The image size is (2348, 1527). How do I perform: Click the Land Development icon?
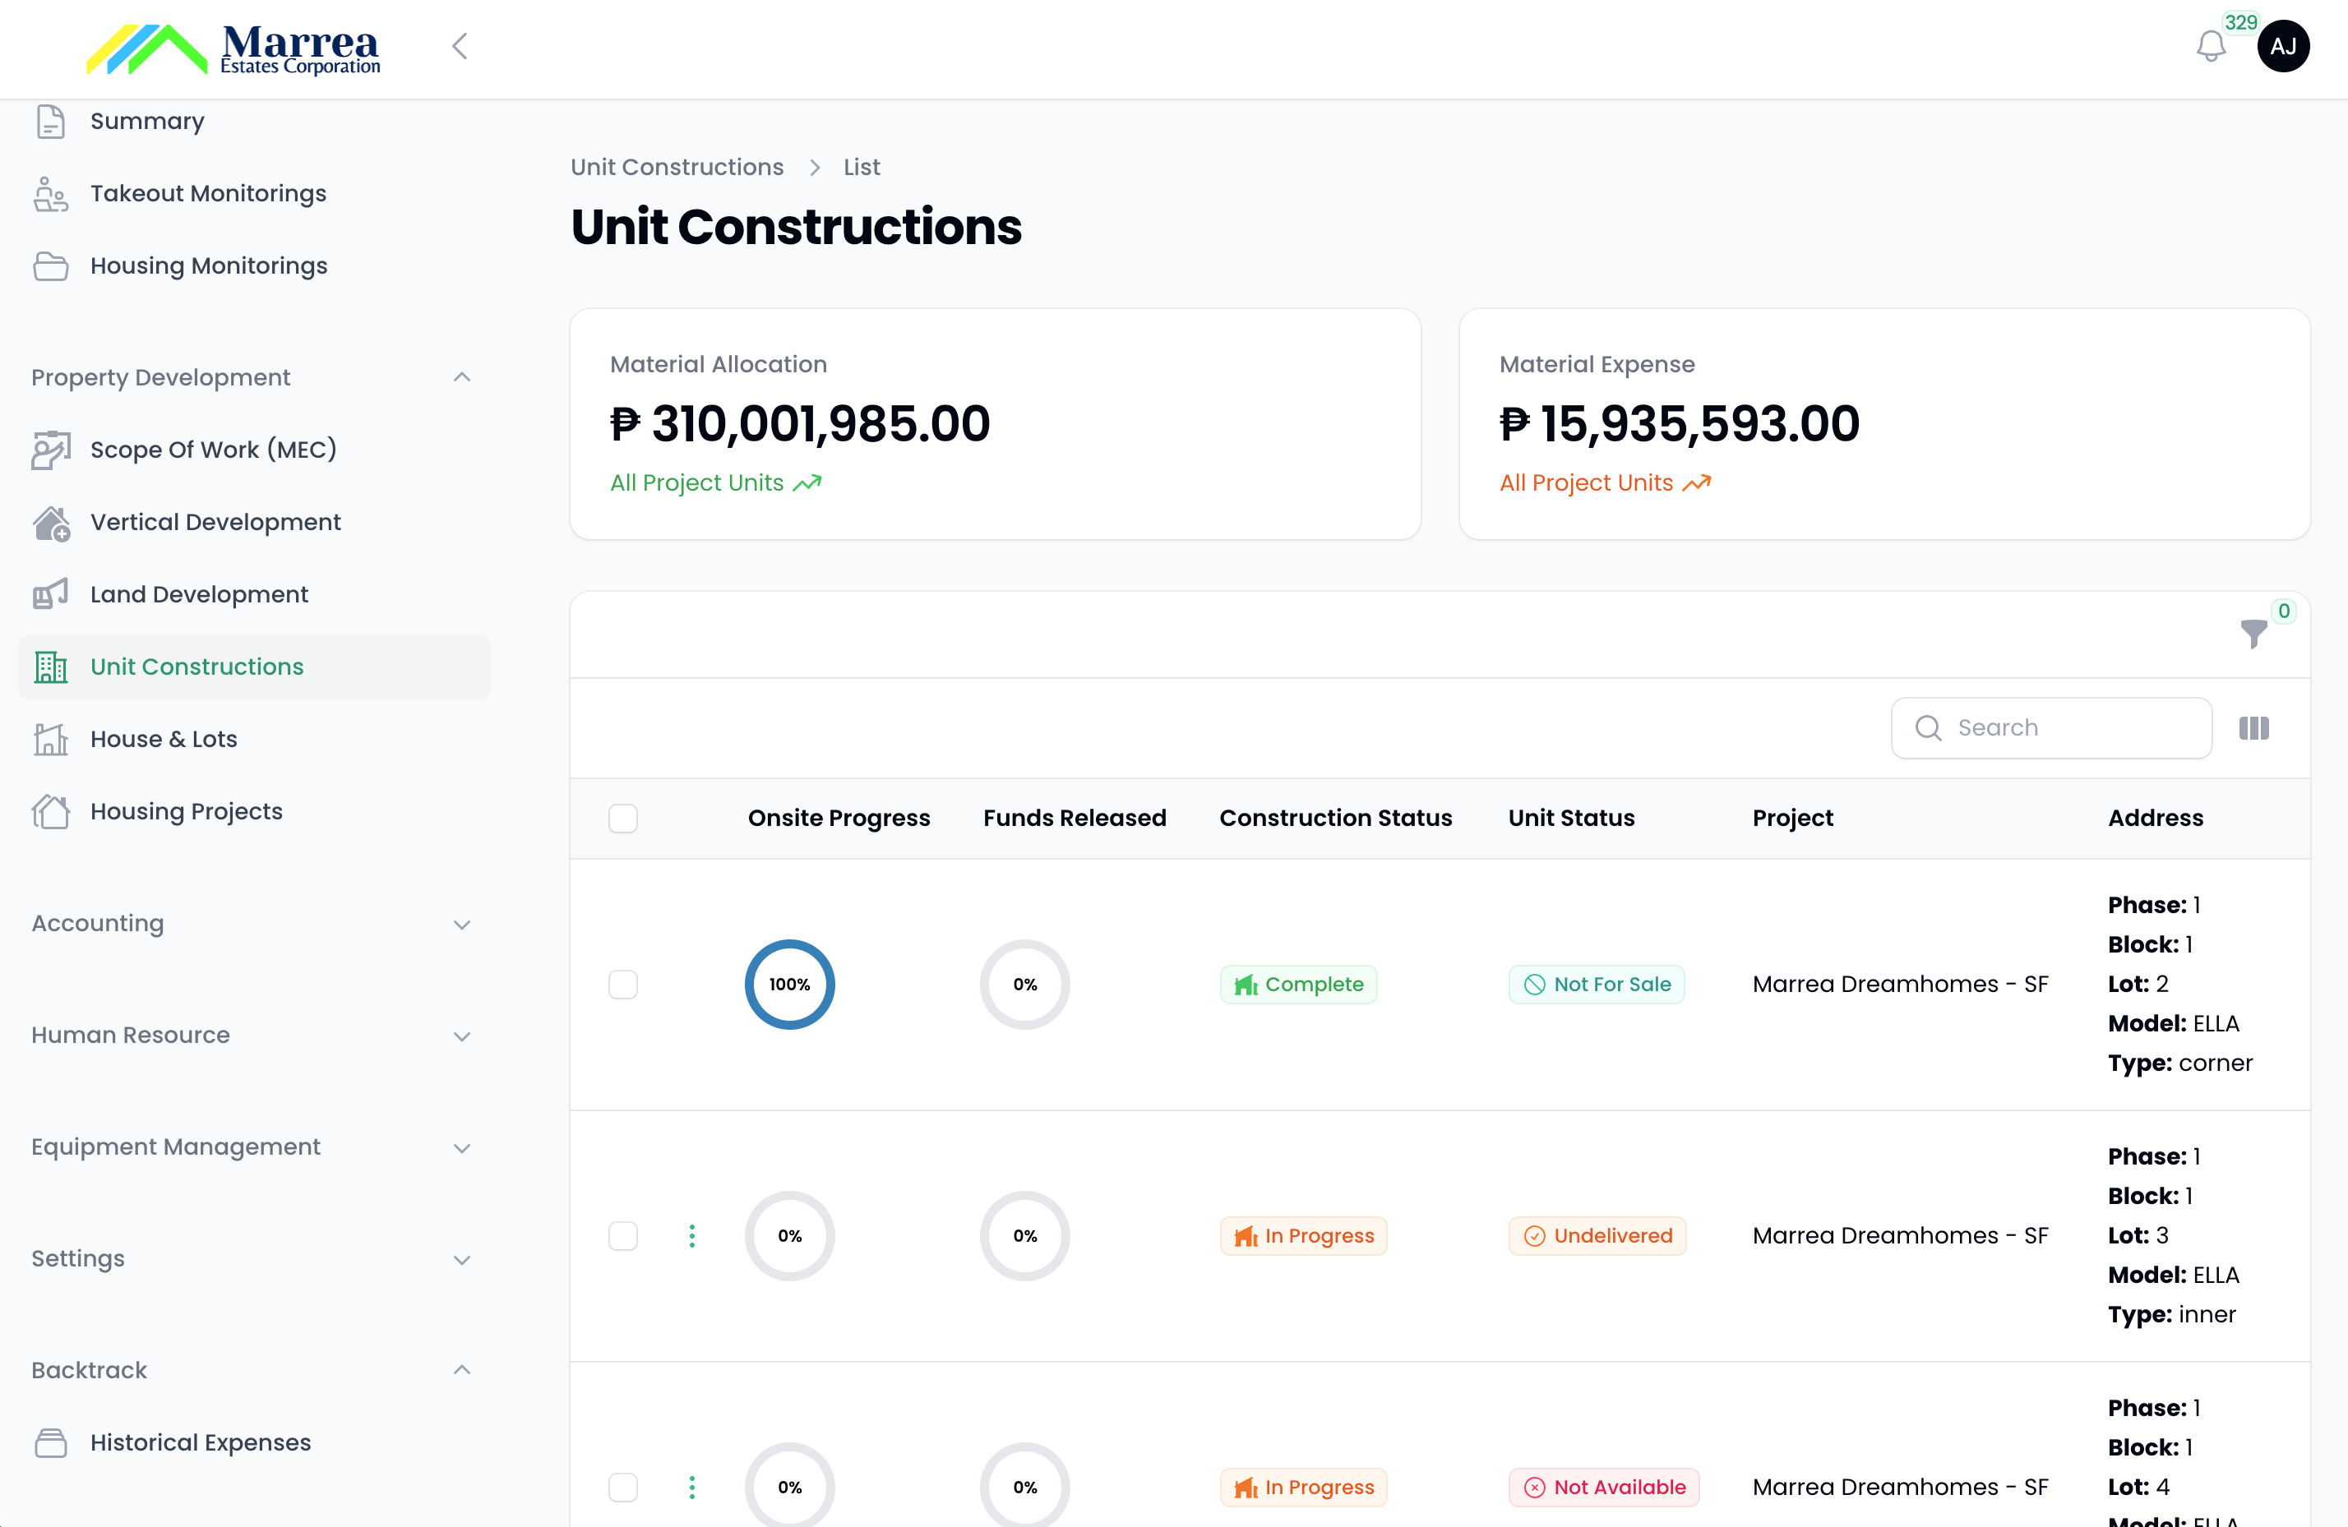tap(51, 594)
